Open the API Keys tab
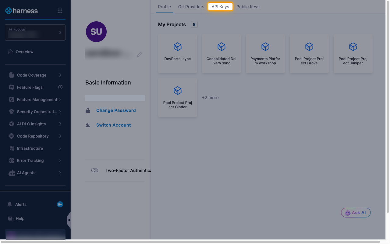390x244 pixels. (220, 7)
